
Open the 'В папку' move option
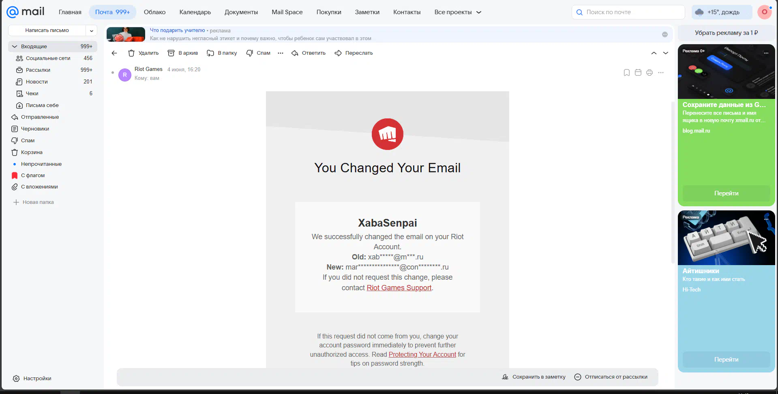pos(222,53)
